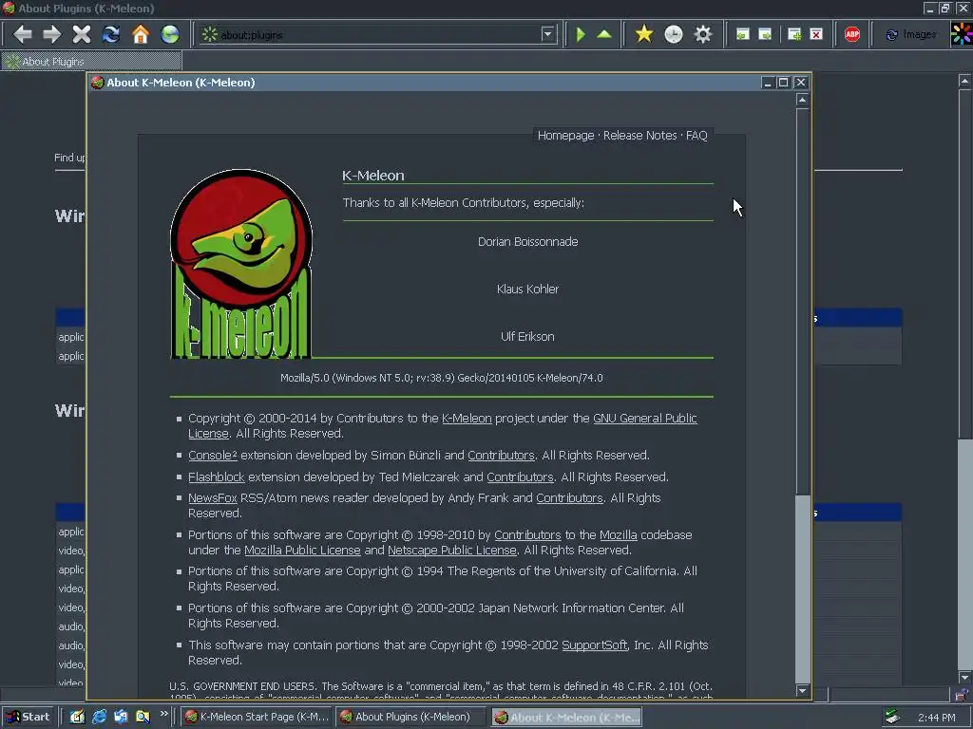973x729 pixels.
Task: Click the name Ulf Erikson
Action: [x=527, y=337]
